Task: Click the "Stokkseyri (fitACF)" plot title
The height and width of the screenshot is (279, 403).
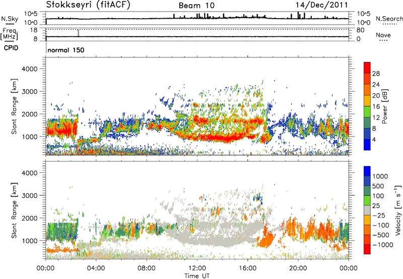Action: [x=88, y=5]
